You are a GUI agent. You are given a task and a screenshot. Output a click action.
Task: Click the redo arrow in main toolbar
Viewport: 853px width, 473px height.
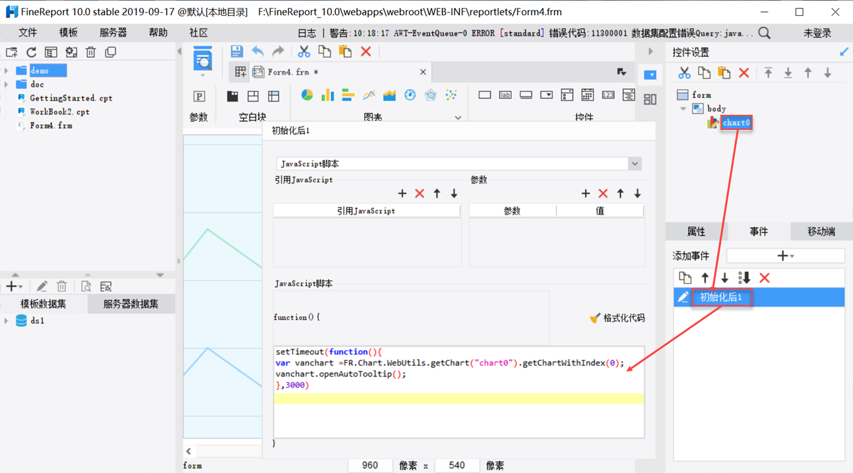[278, 52]
